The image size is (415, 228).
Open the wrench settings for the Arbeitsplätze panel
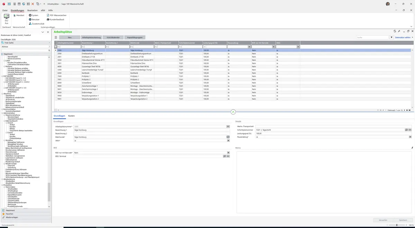(x=399, y=31)
